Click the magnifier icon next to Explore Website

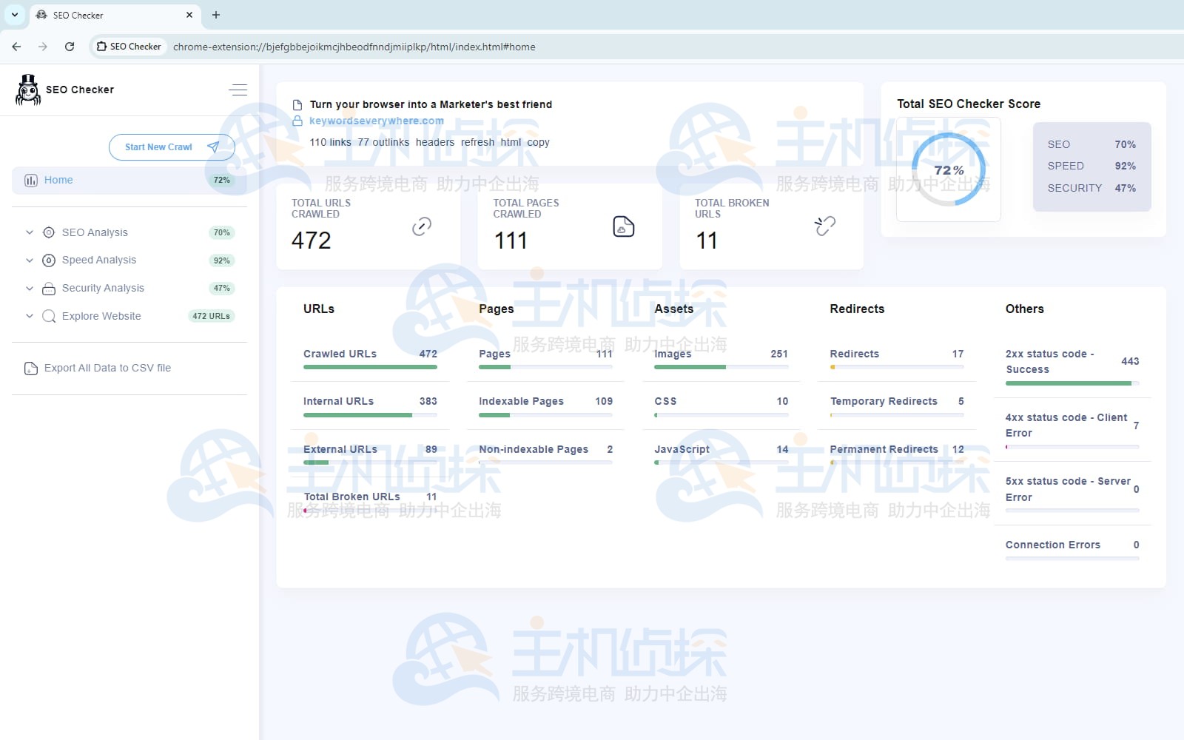coord(48,316)
